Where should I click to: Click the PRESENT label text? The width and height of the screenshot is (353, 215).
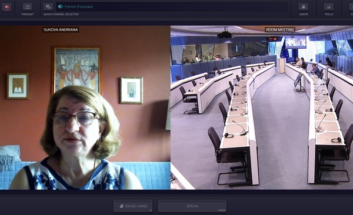(28, 14)
